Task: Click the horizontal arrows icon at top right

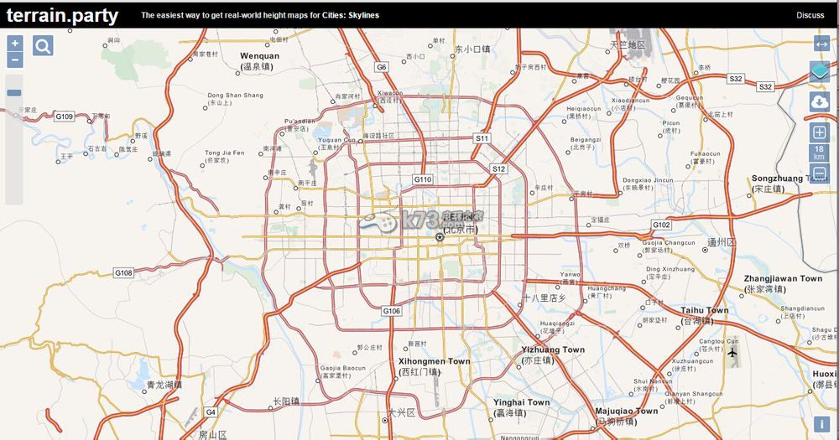Action: coord(821,44)
